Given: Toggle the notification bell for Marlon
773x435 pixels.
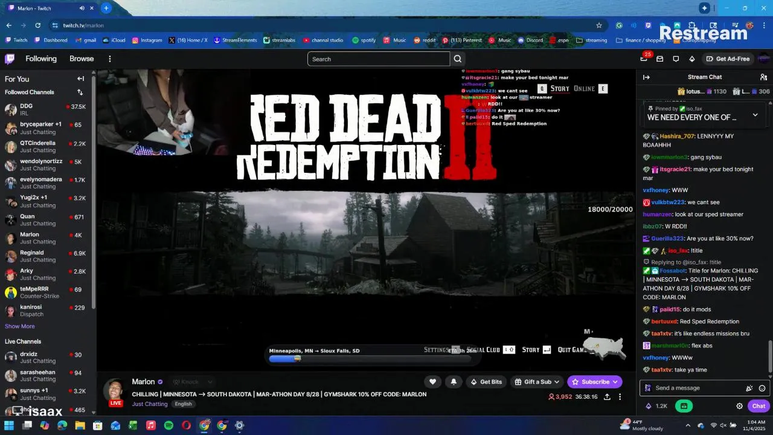Looking at the screenshot, I should [454, 382].
